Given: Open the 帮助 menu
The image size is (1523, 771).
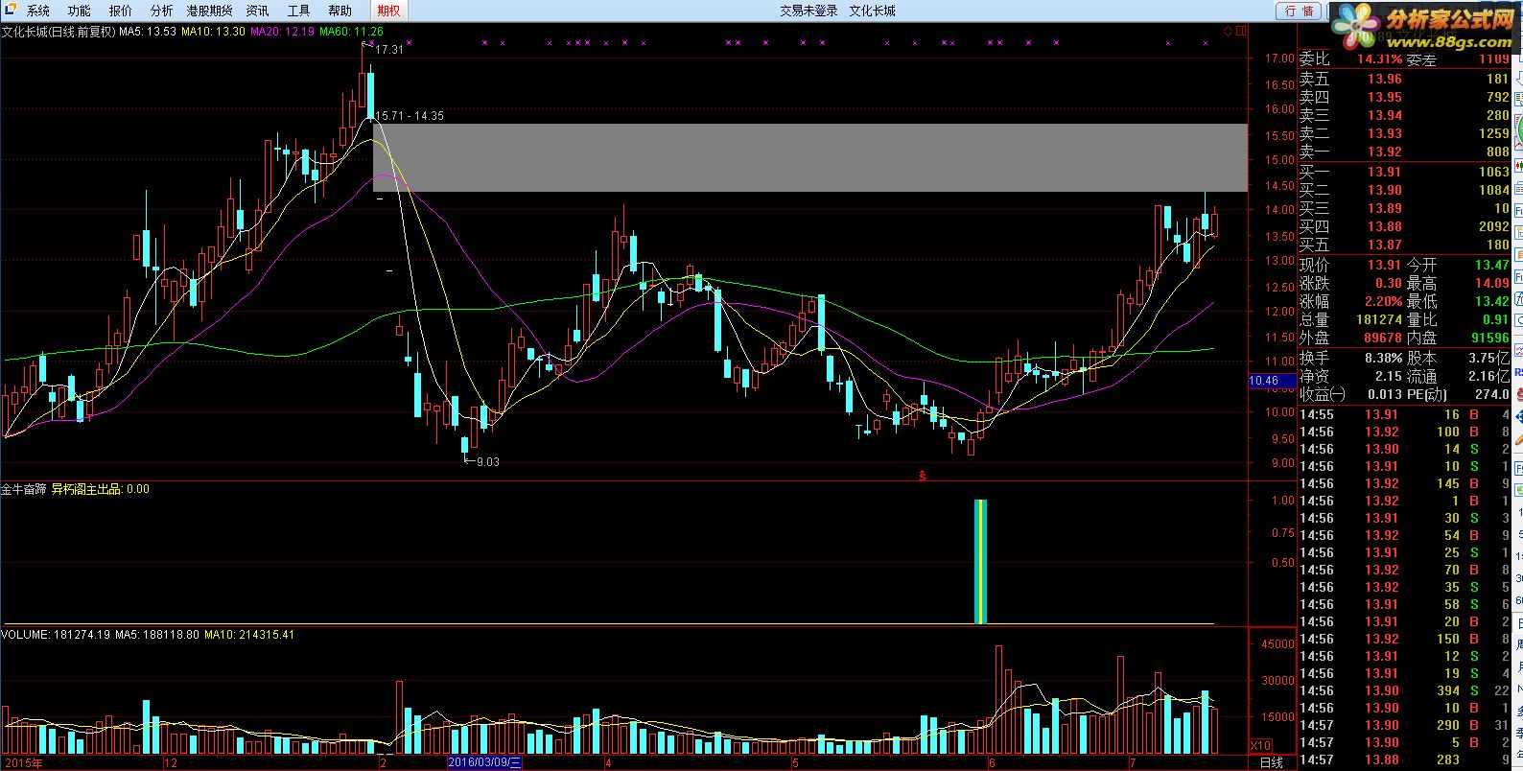Looking at the screenshot, I should click(340, 11).
